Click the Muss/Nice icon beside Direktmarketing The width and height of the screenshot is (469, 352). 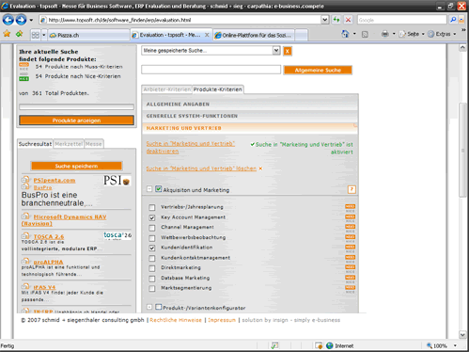(x=350, y=269)
